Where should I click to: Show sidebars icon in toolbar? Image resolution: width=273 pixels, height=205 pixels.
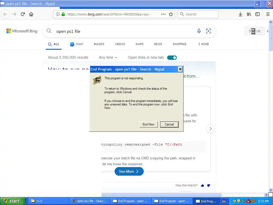[258, 14]
